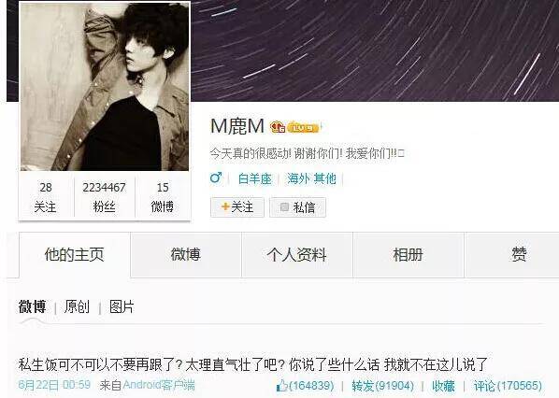Open the 28 关注 following list
This screenshot has width=559, height=398.
tap(46, 197)
